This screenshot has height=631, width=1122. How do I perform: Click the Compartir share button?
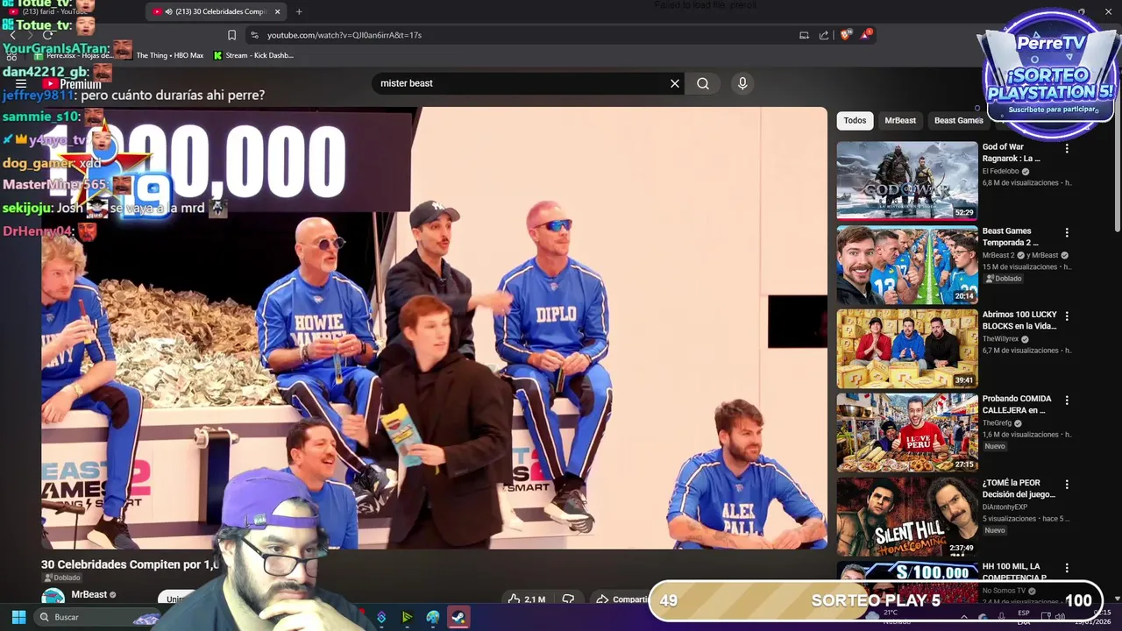(x=622, y=599)
